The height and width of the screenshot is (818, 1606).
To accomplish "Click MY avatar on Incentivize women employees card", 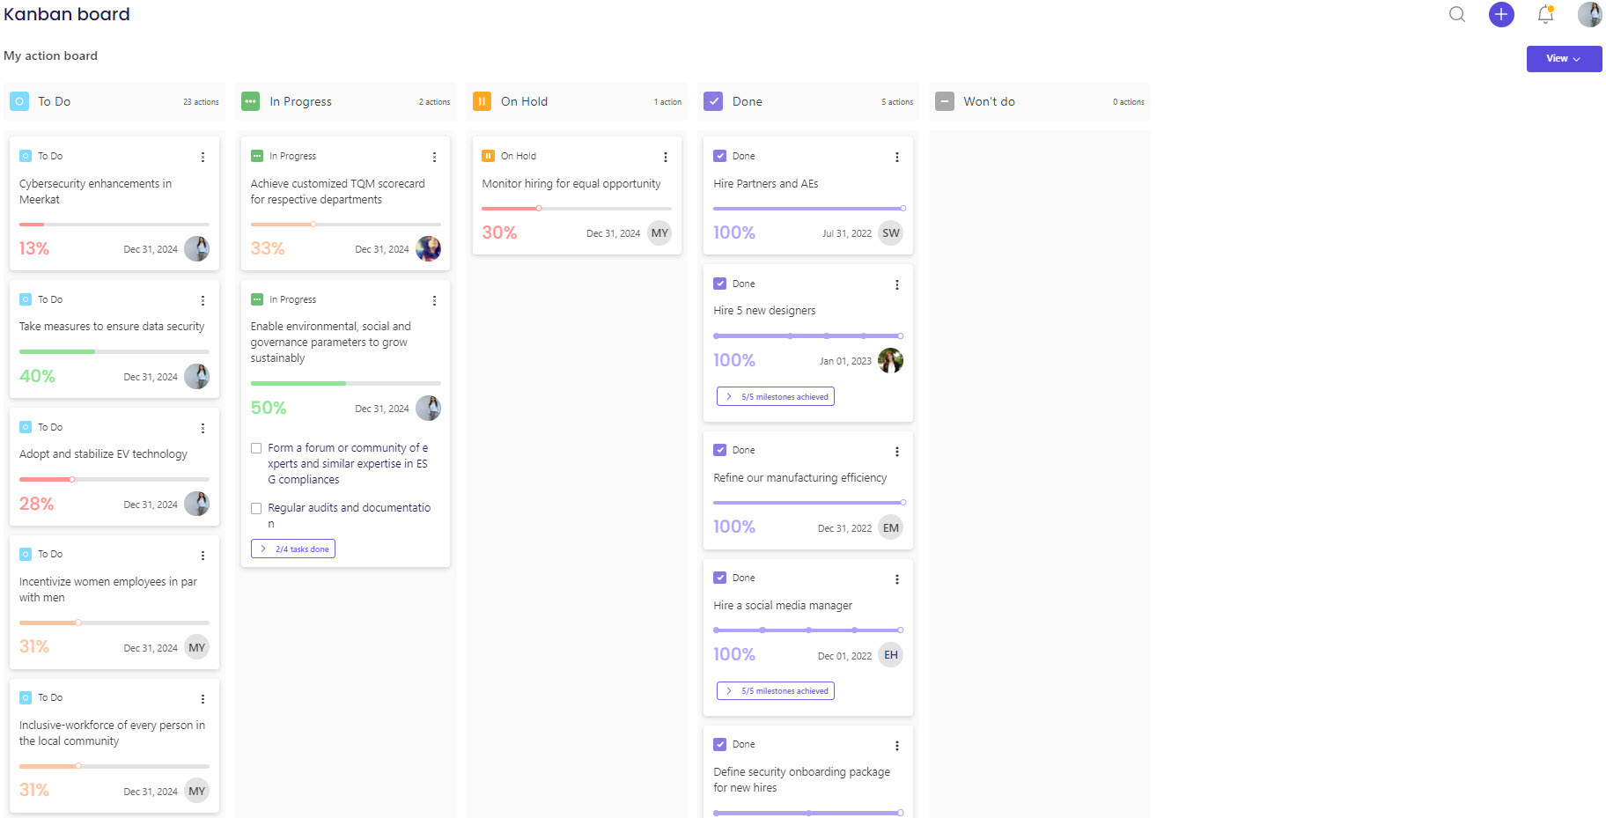I will [x=196, y=646].
